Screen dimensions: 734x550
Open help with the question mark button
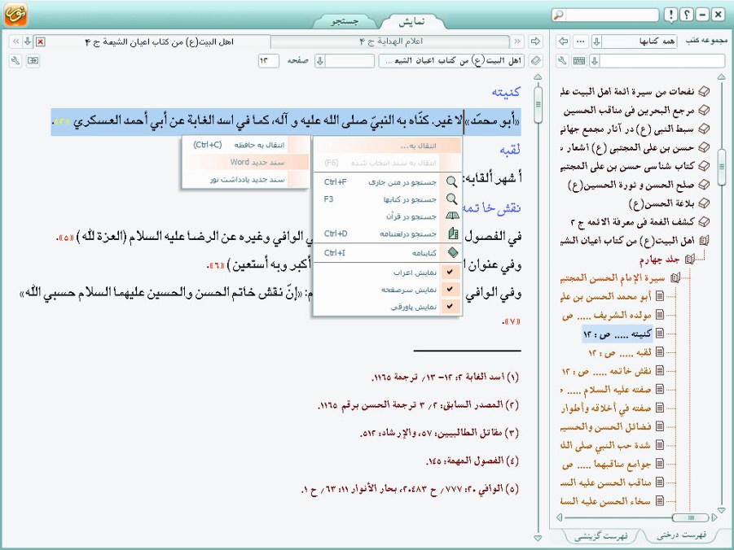click(686, 15)
